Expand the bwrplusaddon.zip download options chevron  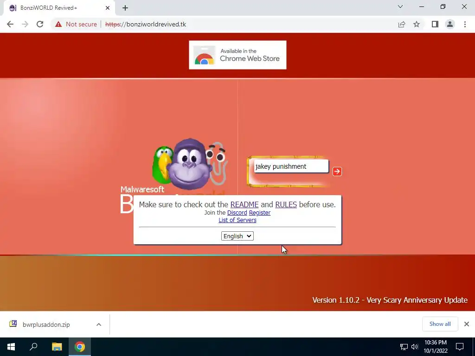[99, 324]
